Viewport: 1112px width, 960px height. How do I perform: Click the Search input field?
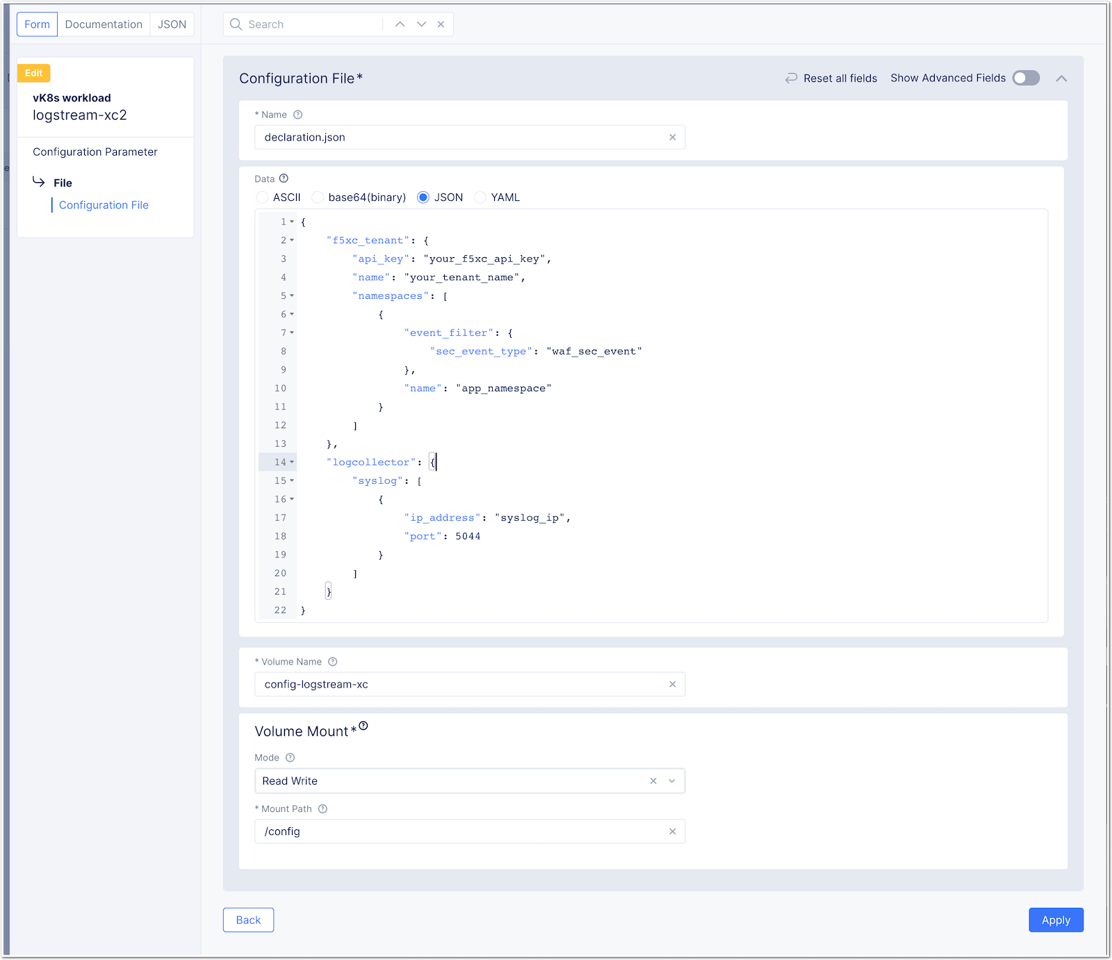pyautogui.click(x=313, y=24)
